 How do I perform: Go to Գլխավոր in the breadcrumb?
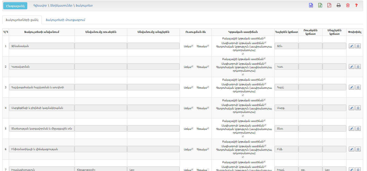tap(40, 5)
